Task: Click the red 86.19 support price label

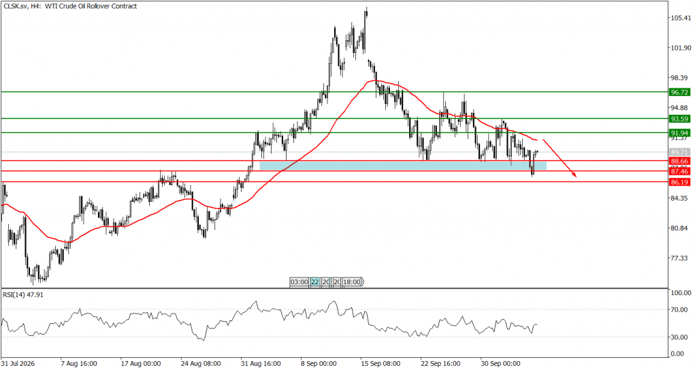Action: (x=680, y=182)
